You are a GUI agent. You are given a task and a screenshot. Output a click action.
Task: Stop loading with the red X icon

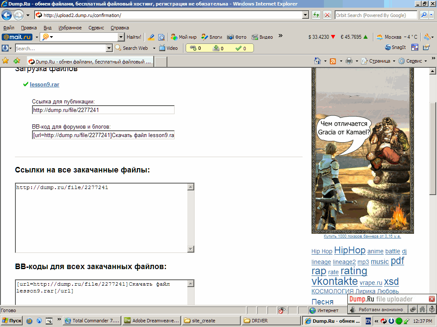coord(327,15)
